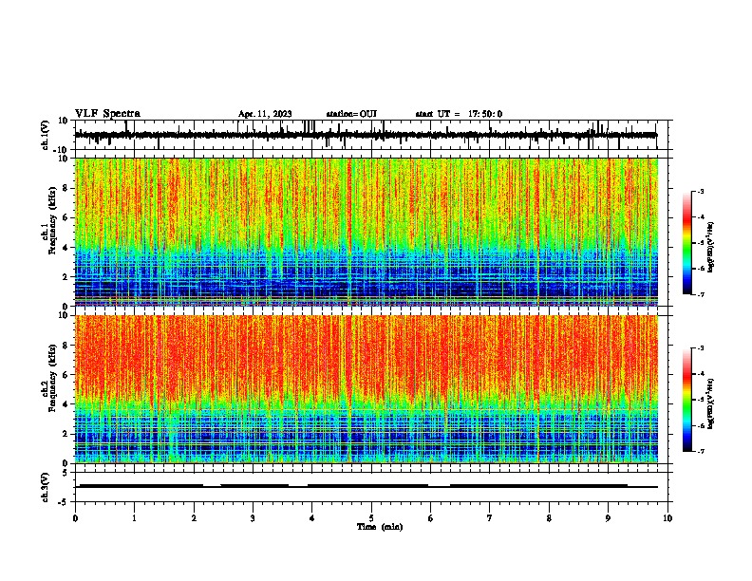This screenshot has height=581, width=752.
Task: Click the ch.2 color bar log(PSD) label
Action: [711, 403]
